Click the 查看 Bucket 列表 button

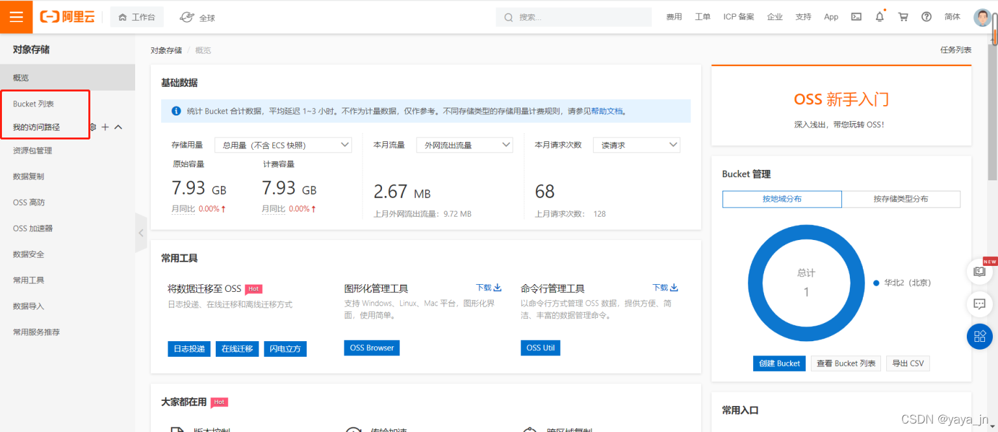coord(846,363)
